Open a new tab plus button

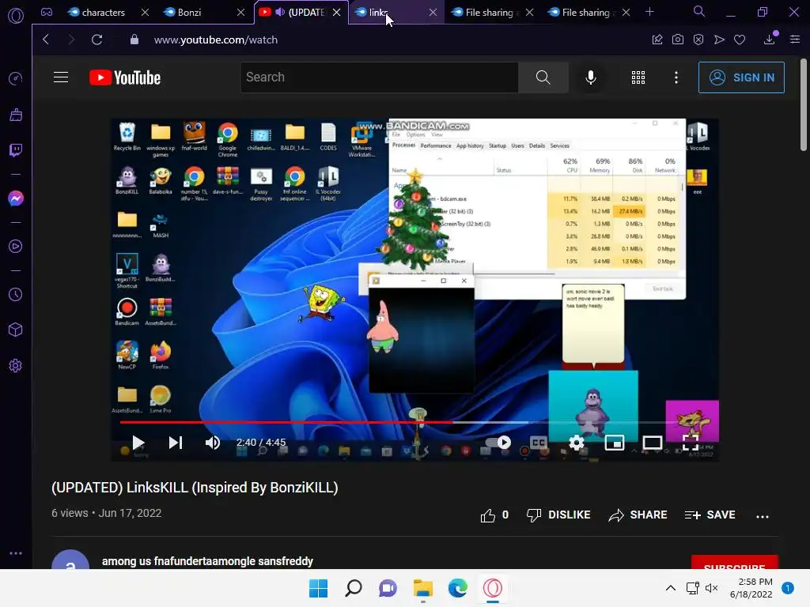click(650, 11)
